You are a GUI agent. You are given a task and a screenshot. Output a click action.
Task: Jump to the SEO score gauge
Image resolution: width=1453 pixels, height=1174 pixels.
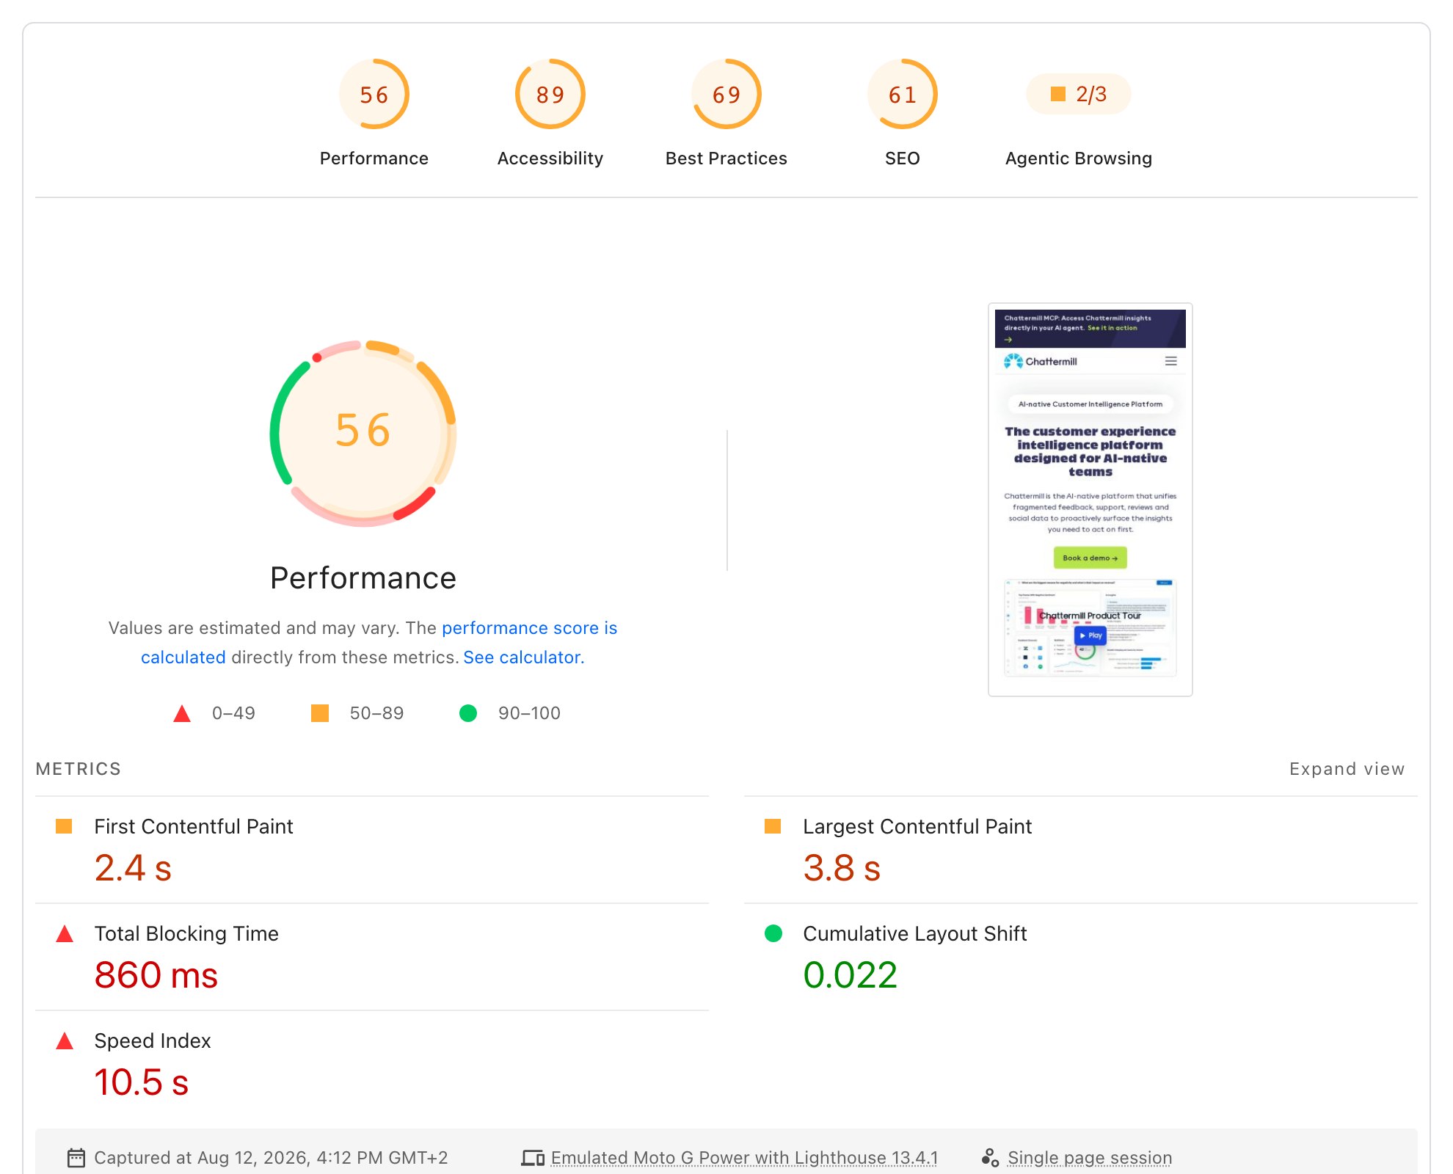pyautogui.click(x=902, y=94)
